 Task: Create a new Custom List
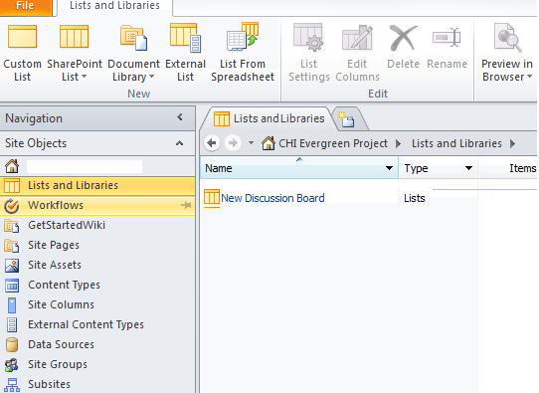pyautogui.click(x=22, y=53)
